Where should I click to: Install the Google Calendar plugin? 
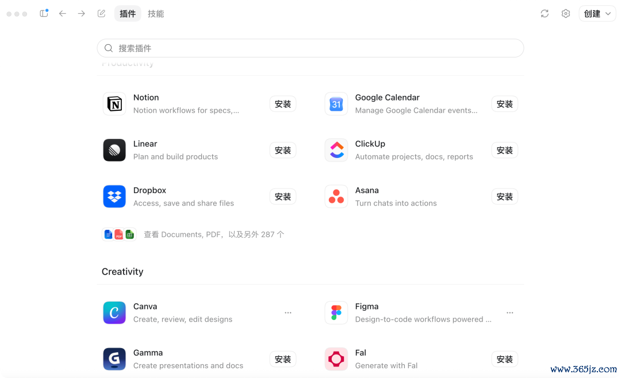tap(505, 104)
